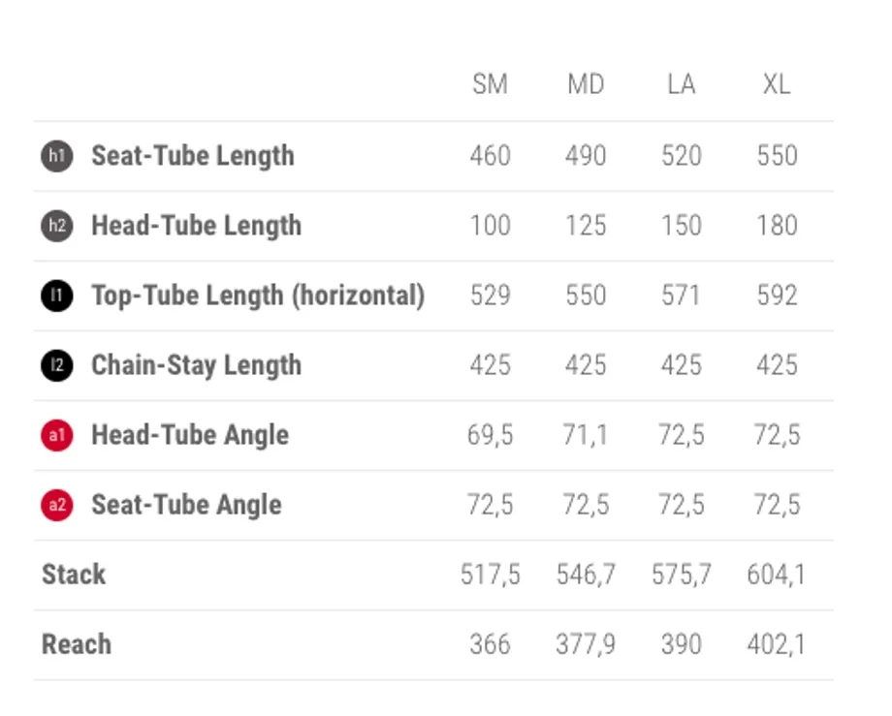Click the black l1 Top-Tube icon
The height and width of the screenshot is (716, 892).
57,296
